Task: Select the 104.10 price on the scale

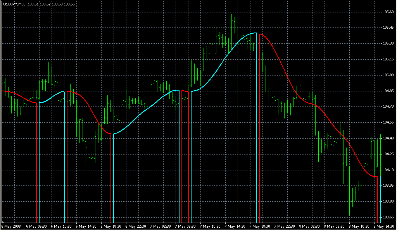Action: pyautogui.click(x=388, y=170)
